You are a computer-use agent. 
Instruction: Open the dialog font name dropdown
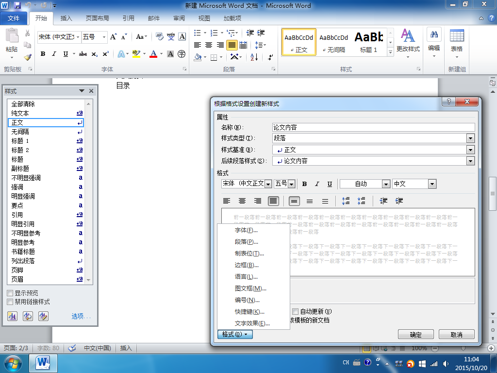click(x=268, y=184)
